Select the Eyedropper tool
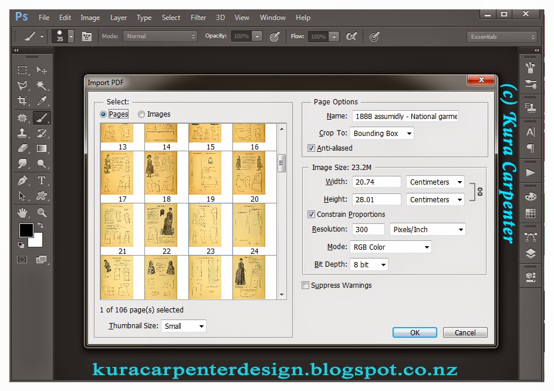 pos(42,101)
